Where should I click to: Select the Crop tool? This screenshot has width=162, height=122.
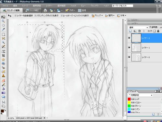click(x=3, y=56)
